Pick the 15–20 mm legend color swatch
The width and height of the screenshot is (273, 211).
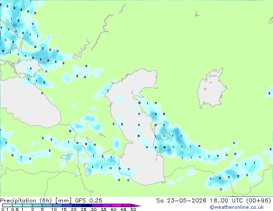click(67, 205)
